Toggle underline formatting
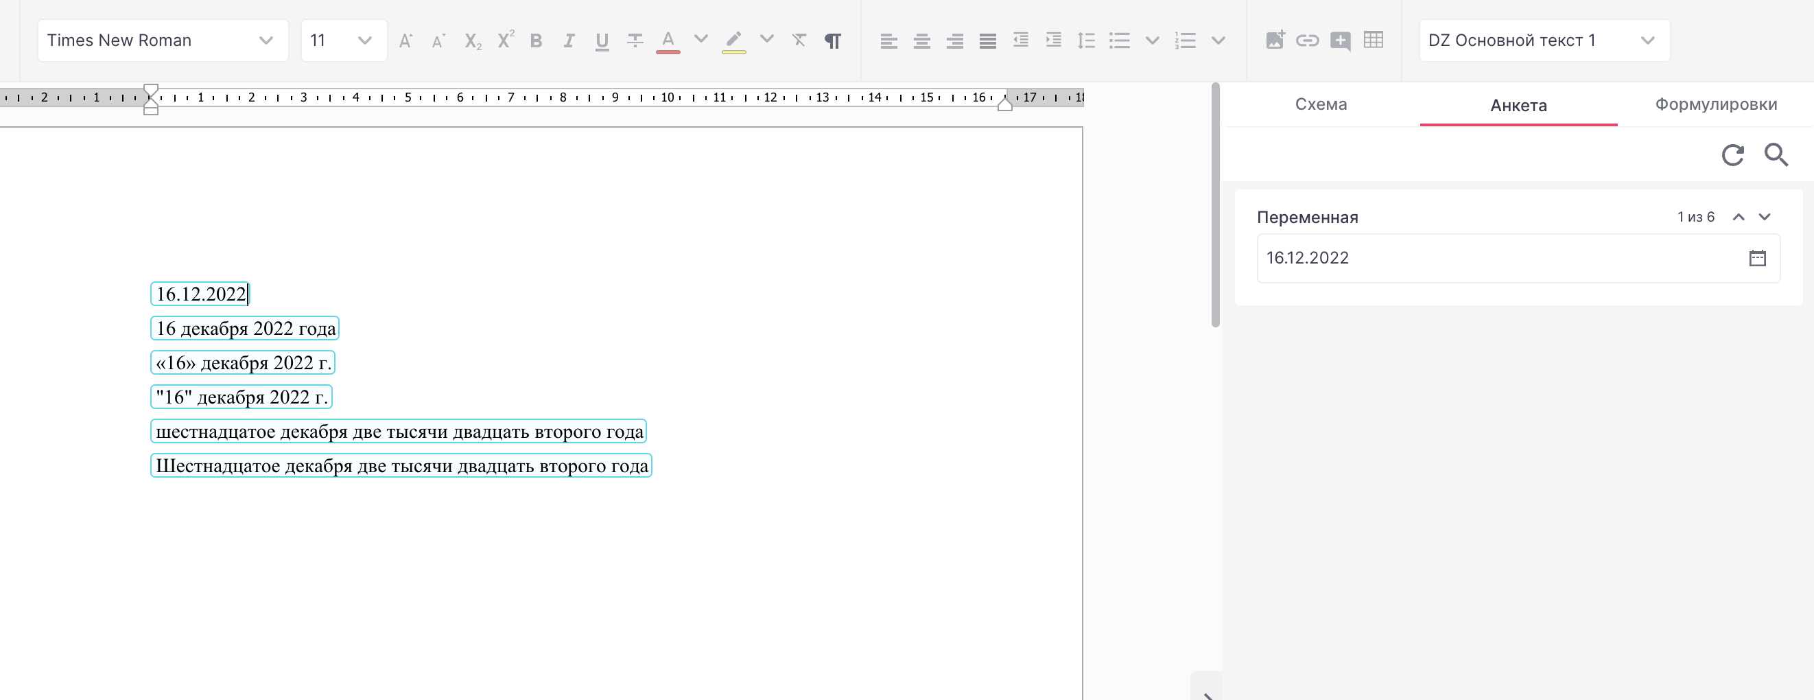This screenshot has height=700, width=1814. [x=602, y=42]
